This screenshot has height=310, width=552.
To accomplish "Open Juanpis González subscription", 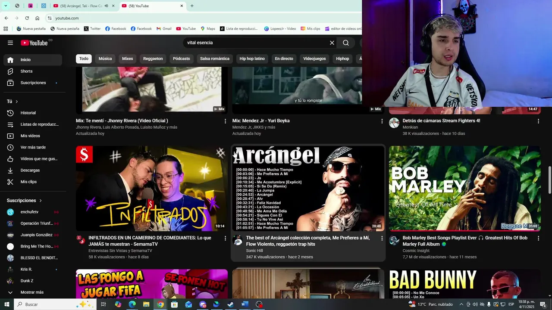I will point(33,235).
